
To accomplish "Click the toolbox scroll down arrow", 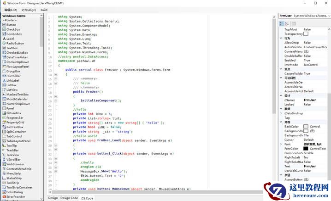I will (x=41, y=199).
